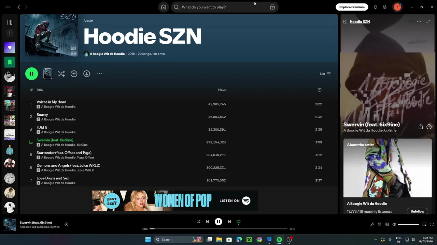
Task: Enter full screen player
Action: (432, 224)
